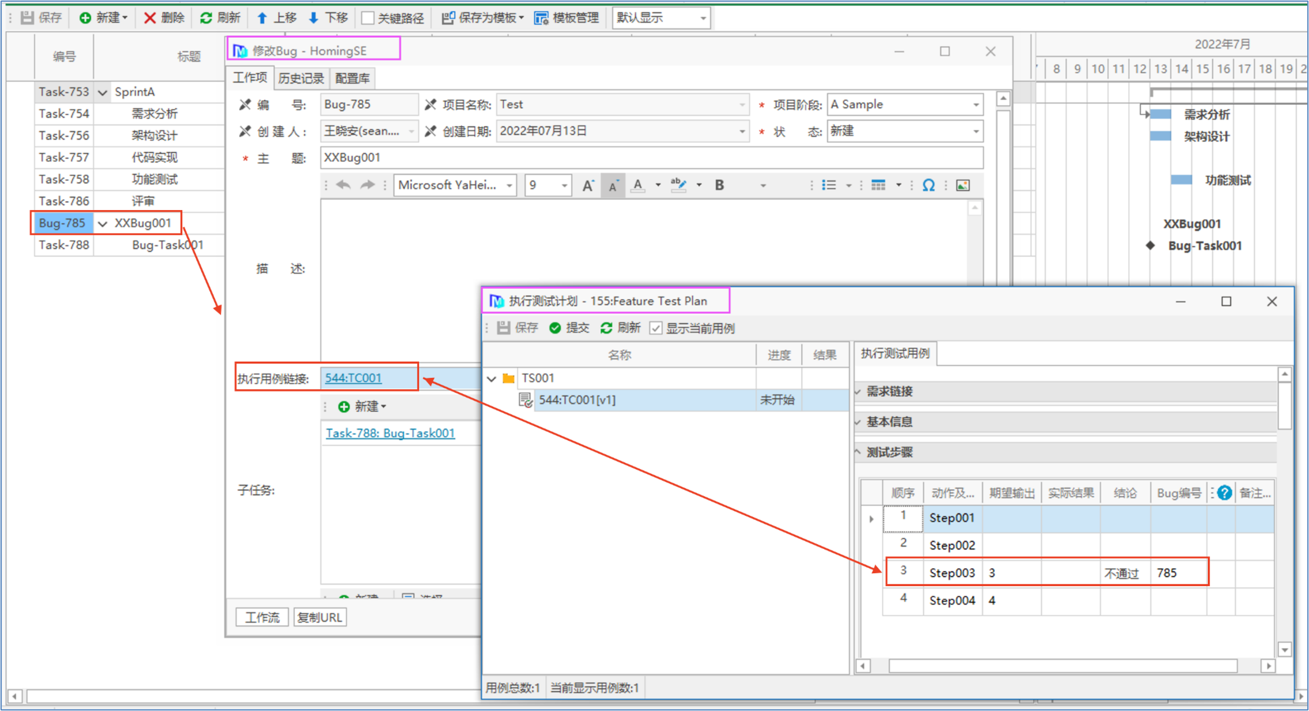Screen dimensions: 1309x711
Task: Toggle Show Current Case (显示当前用例) checkbox
Action: [656, 328]
